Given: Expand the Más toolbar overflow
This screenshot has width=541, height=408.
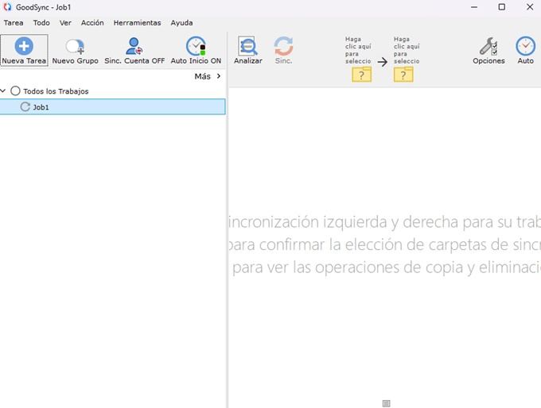Looking at the screenshot, I should point(208,76).
